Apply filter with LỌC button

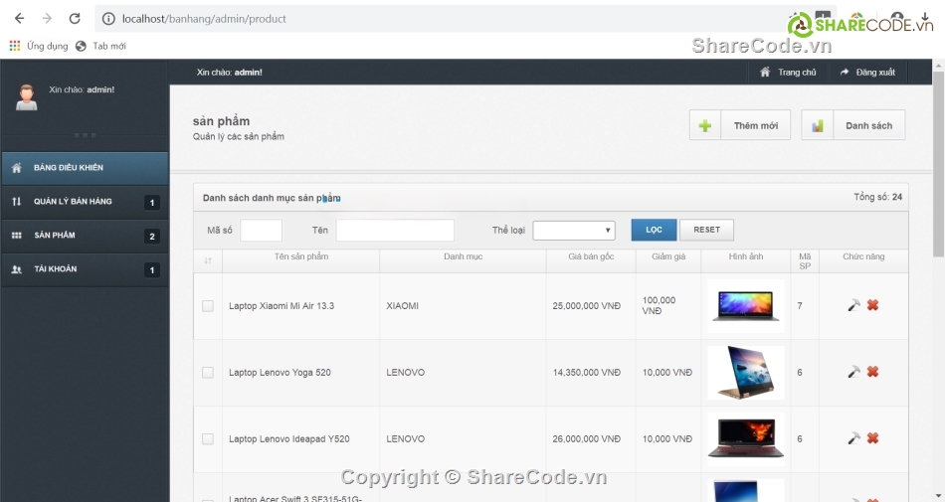pyautogui.click(x=654, y=230)
